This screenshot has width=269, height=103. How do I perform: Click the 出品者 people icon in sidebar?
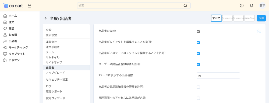coord(5,41)
